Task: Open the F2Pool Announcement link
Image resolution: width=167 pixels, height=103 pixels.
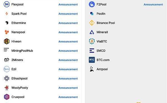Action: pyautogui.click(x=153, y=4)
